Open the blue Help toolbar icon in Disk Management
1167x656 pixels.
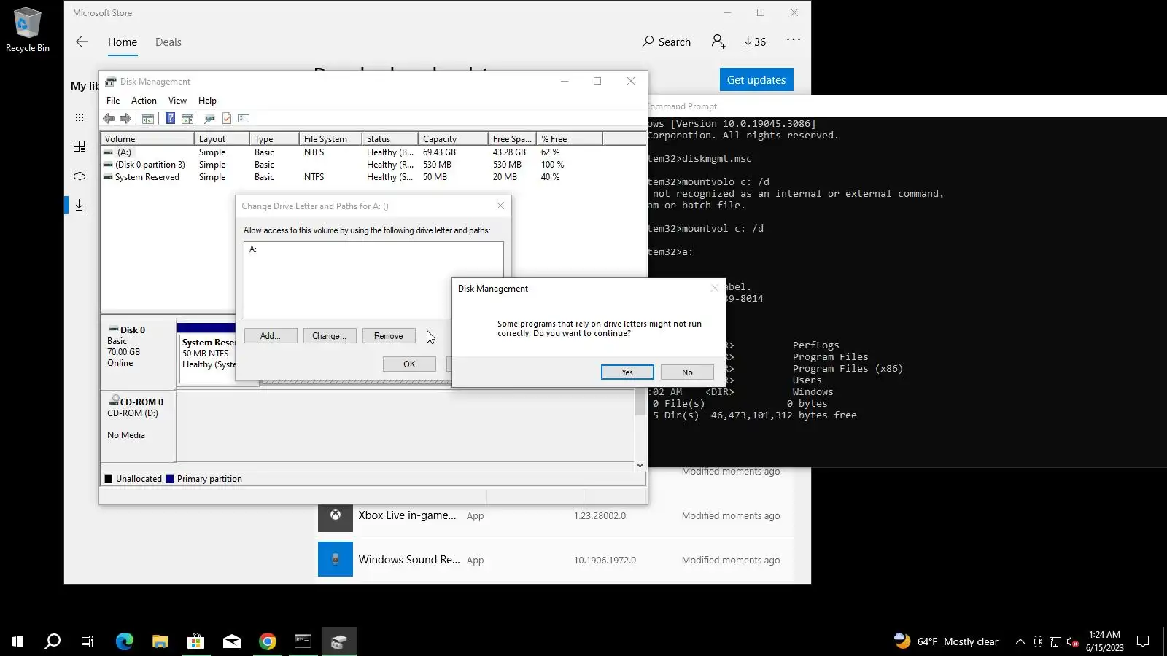click(x=170, y=118)
